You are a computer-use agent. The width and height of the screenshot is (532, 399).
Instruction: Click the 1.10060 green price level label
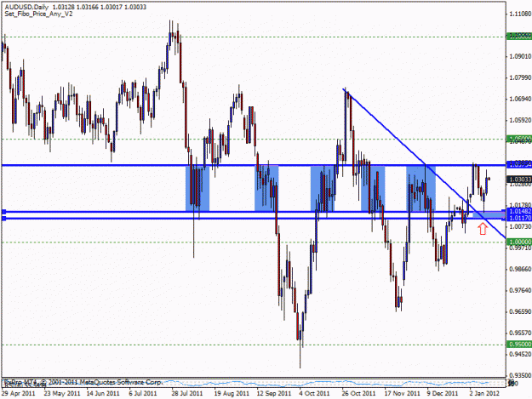coord(519,35)
